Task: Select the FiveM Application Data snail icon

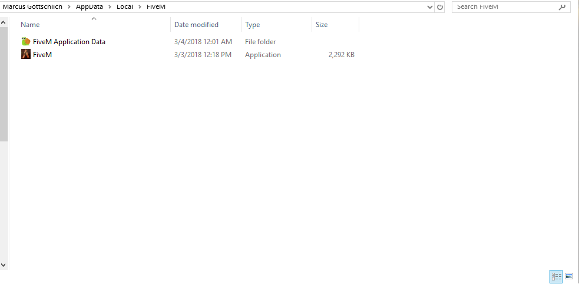Action: (x=26, y=41)
